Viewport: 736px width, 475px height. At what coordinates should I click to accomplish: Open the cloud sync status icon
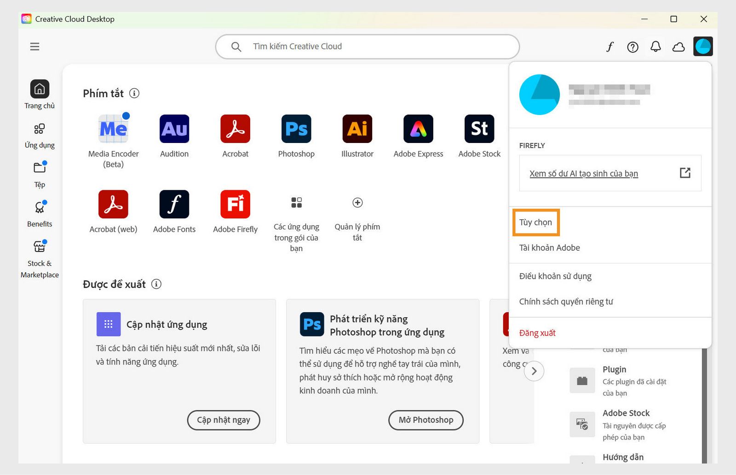[x=679, y=46]
